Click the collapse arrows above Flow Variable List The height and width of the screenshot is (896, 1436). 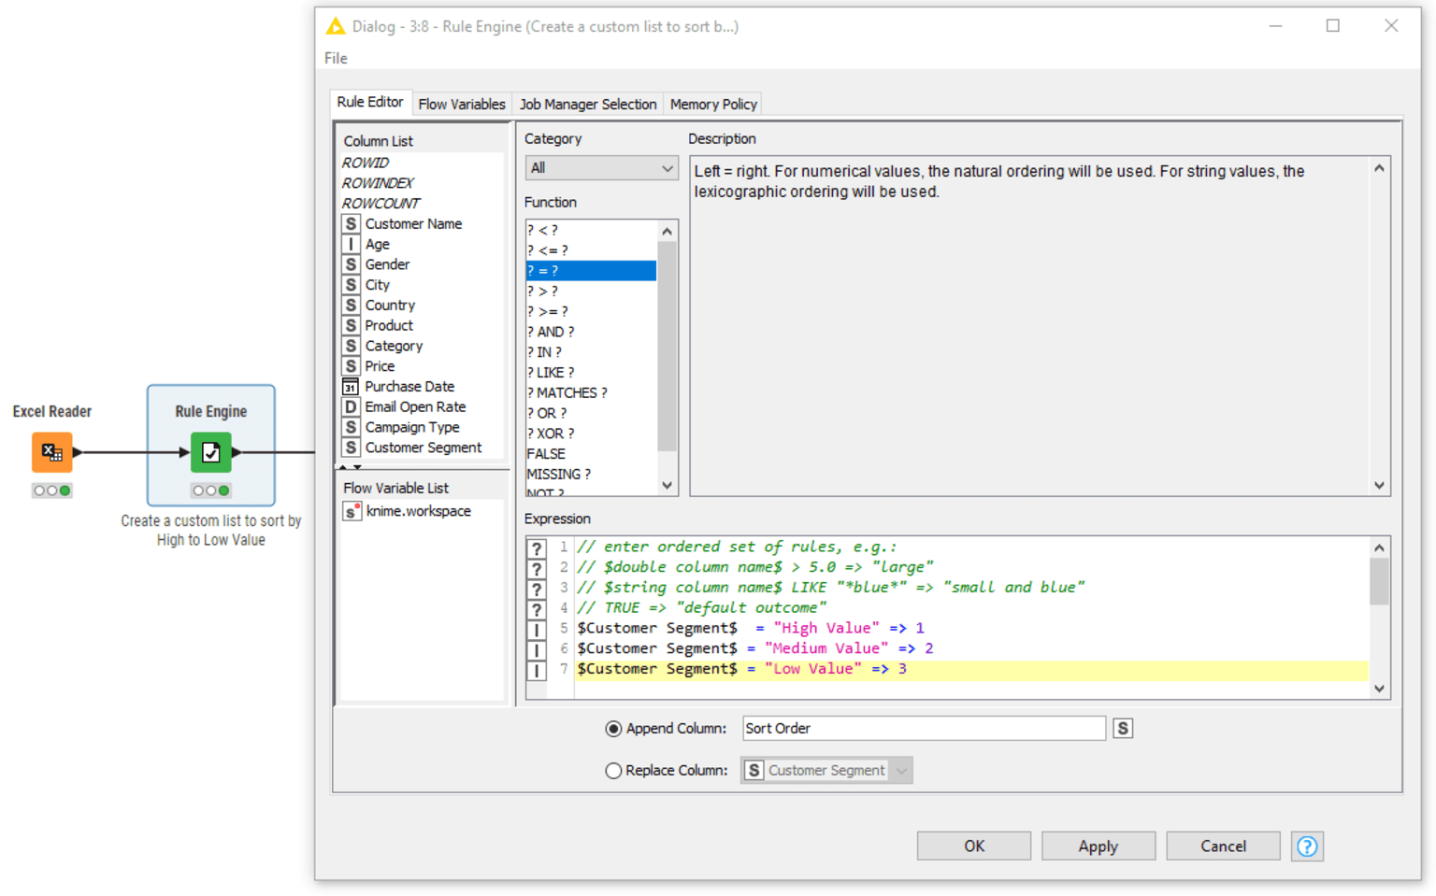click(350, 467)
